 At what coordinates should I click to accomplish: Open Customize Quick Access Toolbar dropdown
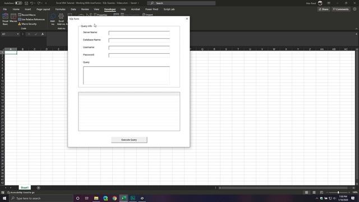[x=46, y=3]
